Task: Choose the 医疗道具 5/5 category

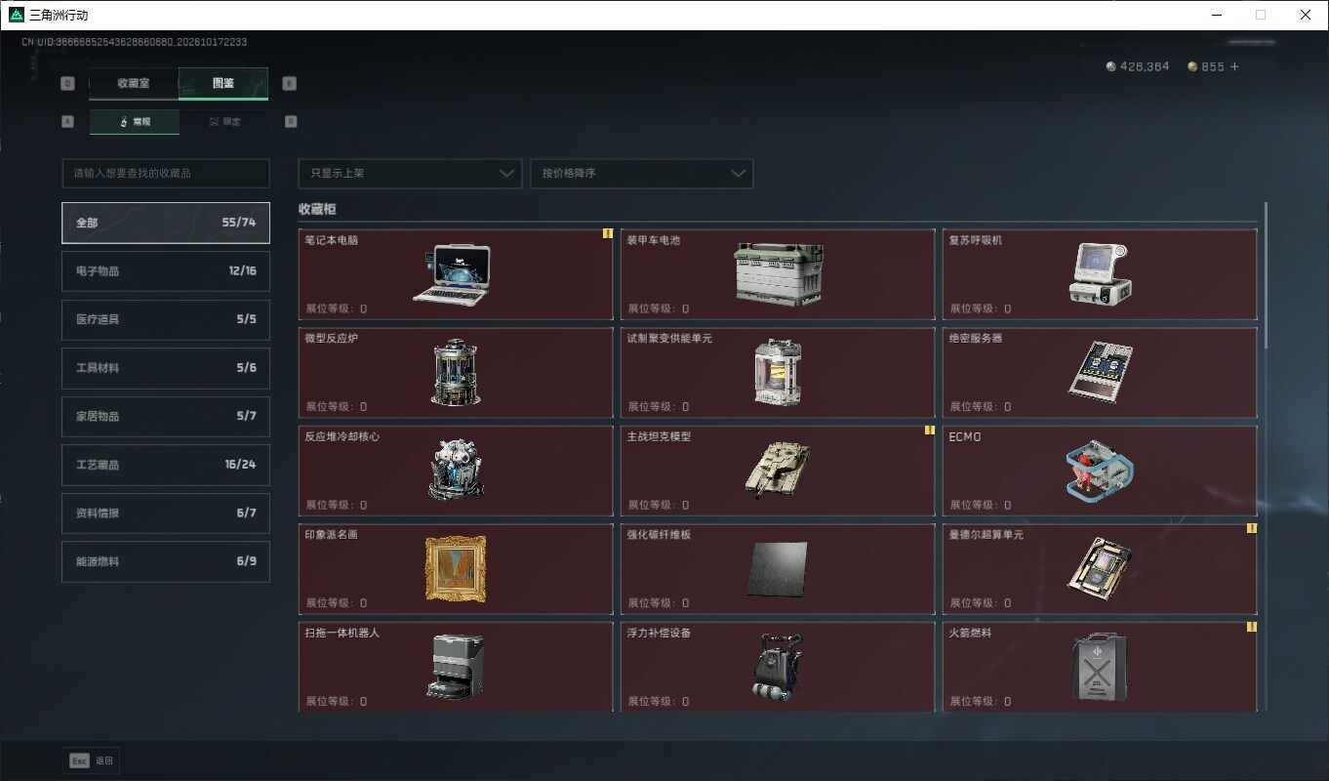Action: (x=166, y=319)
